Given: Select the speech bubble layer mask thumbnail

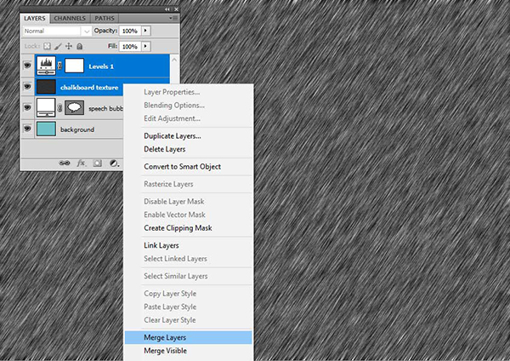Looking at the screenshot, I should point(74,108).
